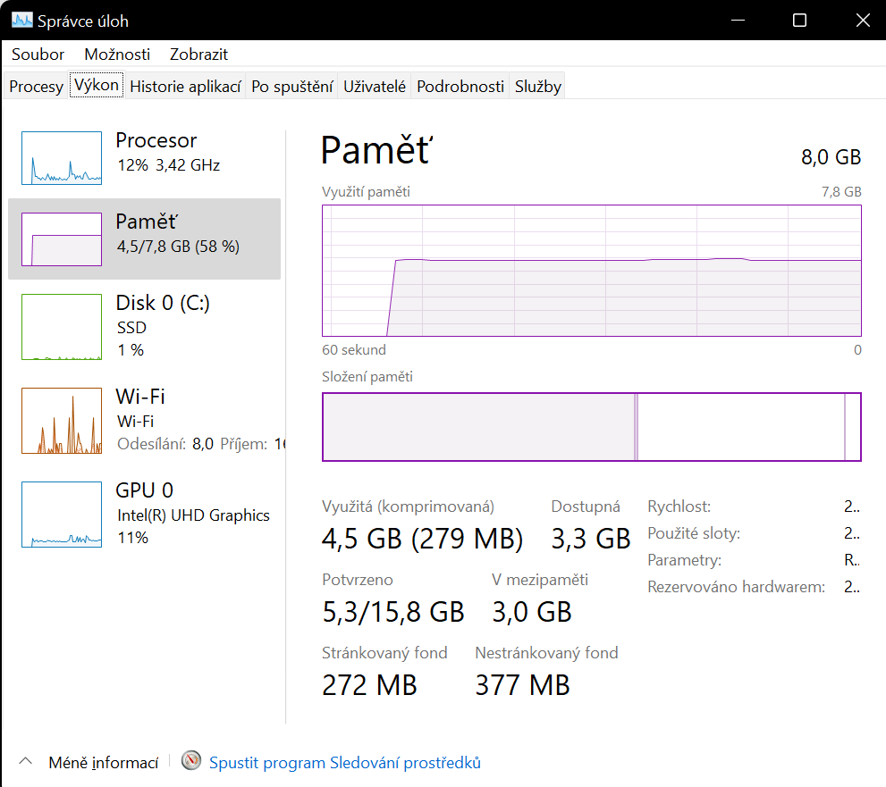Click Spustit program Sledování prostředků link

pos(344,763)
